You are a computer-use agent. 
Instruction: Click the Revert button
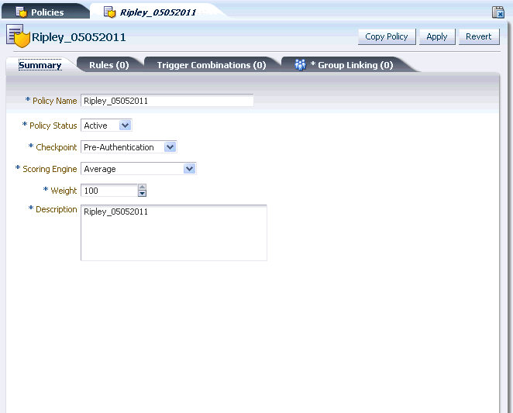click(x=479, y=36)
